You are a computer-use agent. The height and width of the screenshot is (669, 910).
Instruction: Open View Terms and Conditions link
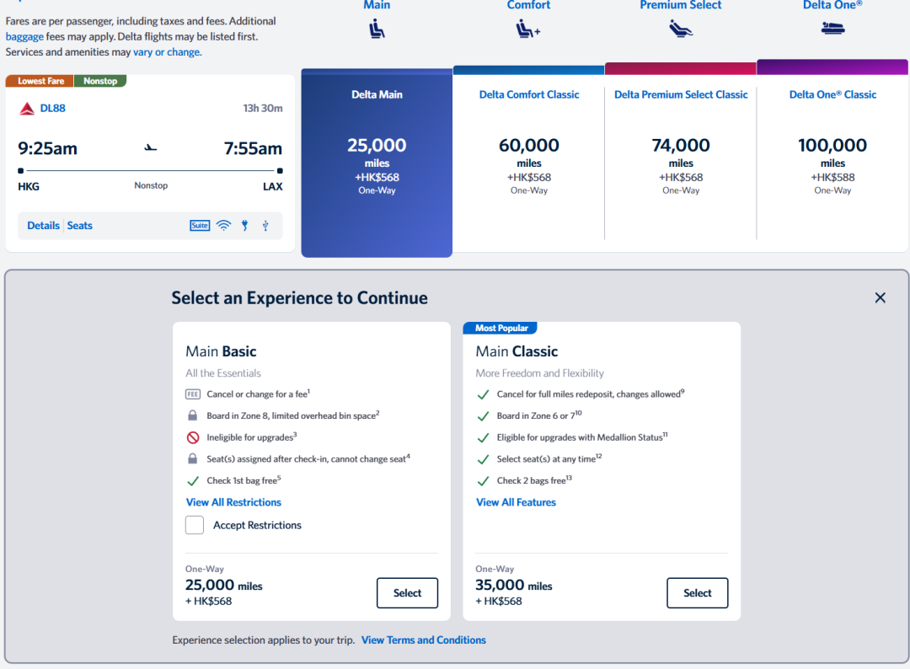424,640
